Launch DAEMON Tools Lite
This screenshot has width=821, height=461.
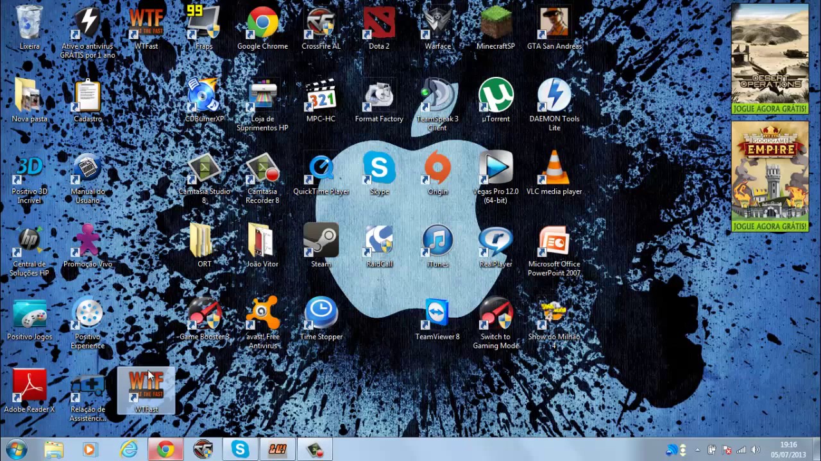554,104
